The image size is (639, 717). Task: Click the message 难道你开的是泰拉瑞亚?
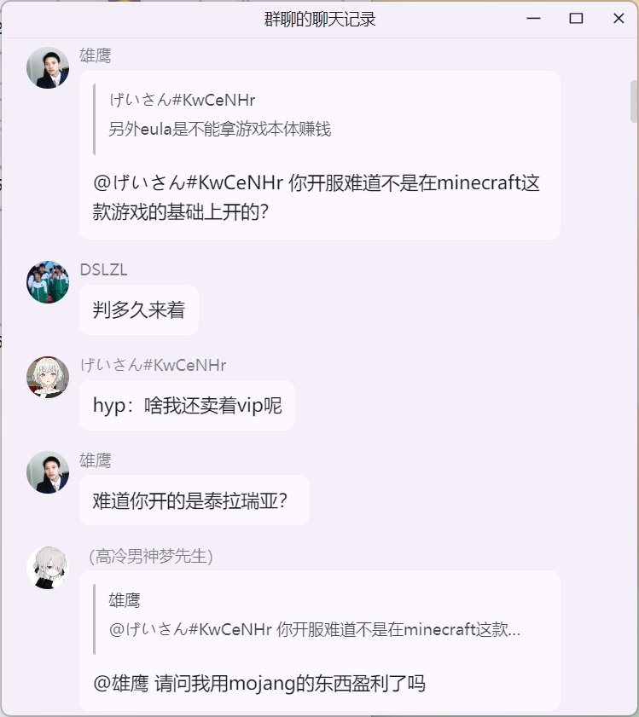195,500
